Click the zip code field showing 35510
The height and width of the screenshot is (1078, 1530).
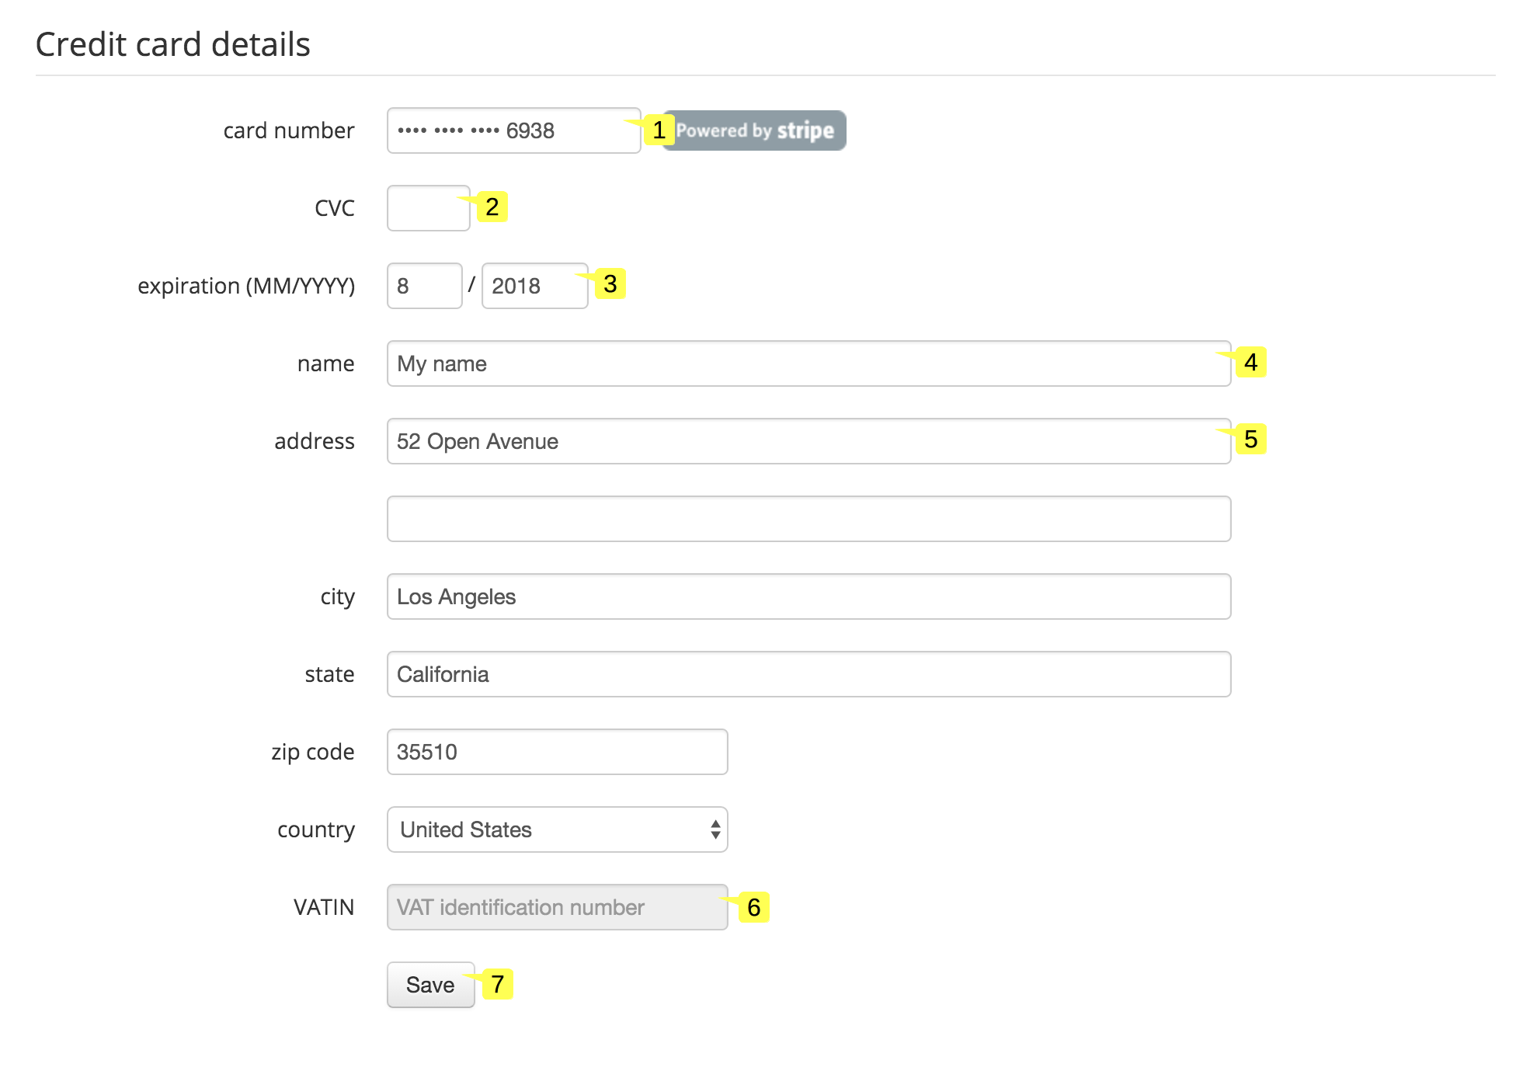[x=556, y=751]
